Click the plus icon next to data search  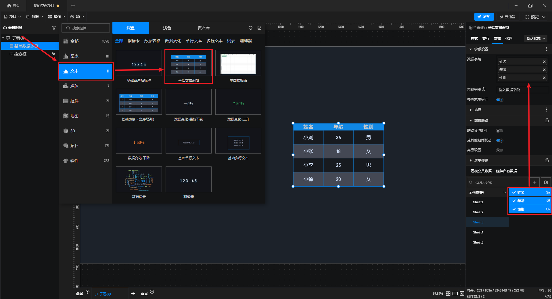(535, 182)
